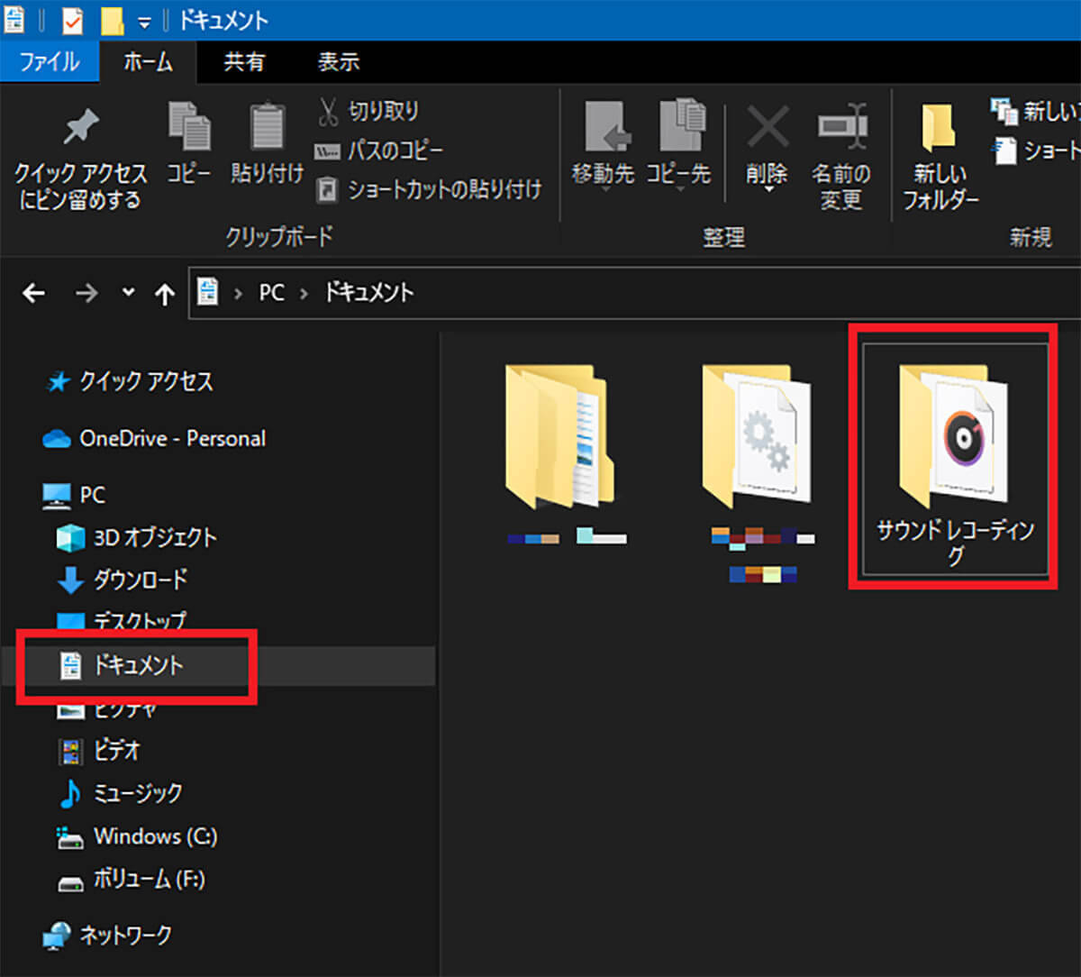Choose Paste shortcut in the clipboard group
This screenshot has width=1081, height=977.
[x=429, y=189]
